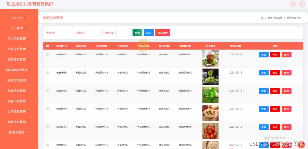Open the mixed nuts image in row 4
308x149 pixels.
click(210, 113)
